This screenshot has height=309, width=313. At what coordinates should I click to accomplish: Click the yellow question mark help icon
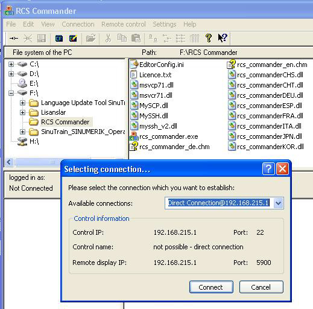209,38
